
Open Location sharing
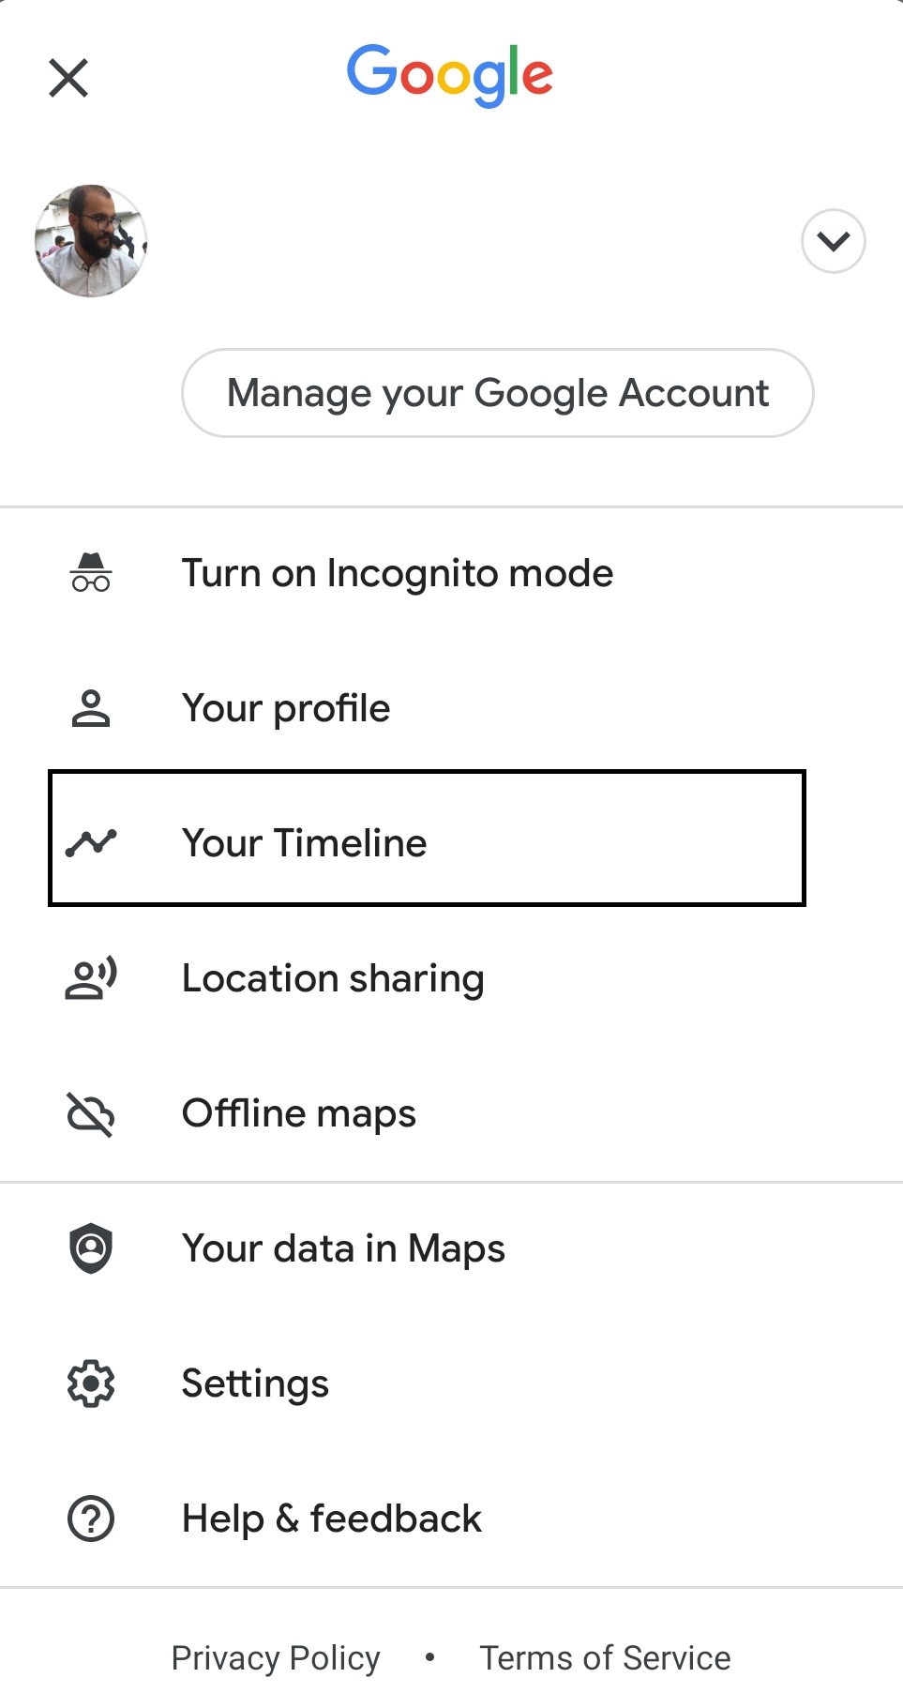click(333, 978)
